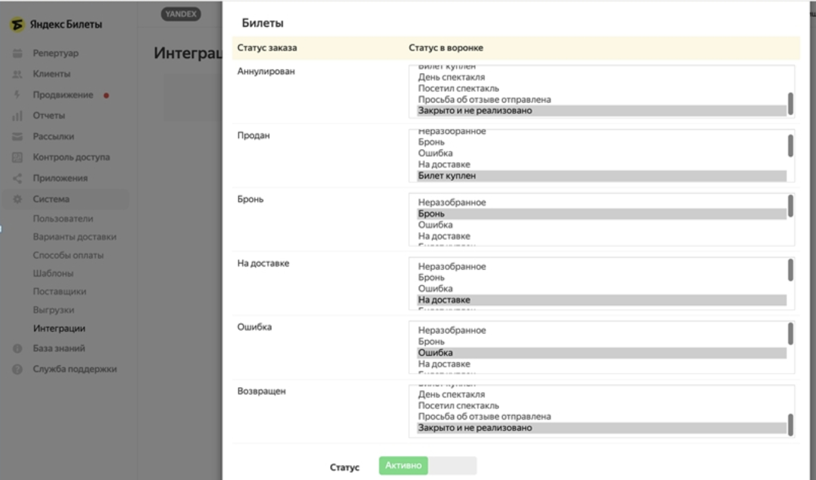Viewport: 816px width, 480px height.
Task: Click the YANDEX badge button
Action: [x=180, y=14]
